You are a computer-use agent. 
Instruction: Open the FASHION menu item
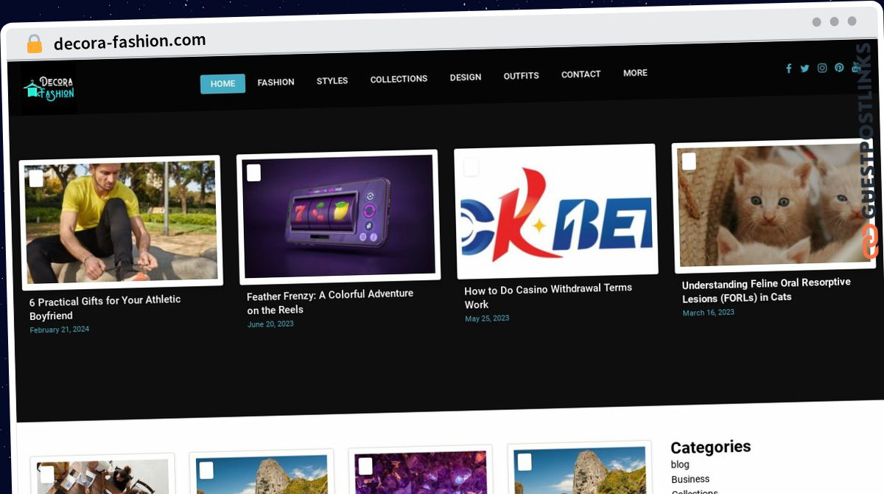[x=276, y=82]
